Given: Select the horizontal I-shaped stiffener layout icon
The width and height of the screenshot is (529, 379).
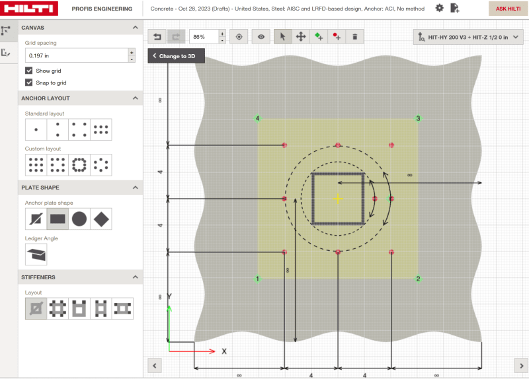Looking at the screenshot, I should (122, 308).
